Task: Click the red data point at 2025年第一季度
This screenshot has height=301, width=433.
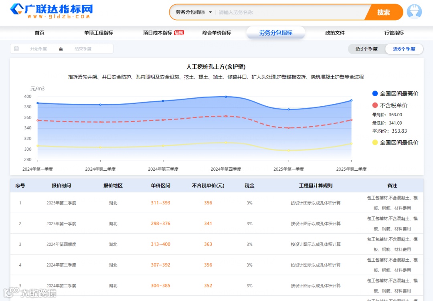Action: (x=289, y=128)
